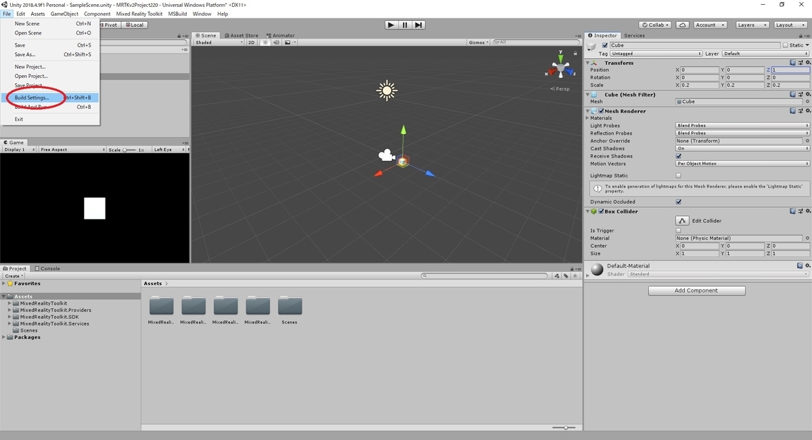Open Transform component help icon
The image size is (812, 440).
[x=792, y=63]
